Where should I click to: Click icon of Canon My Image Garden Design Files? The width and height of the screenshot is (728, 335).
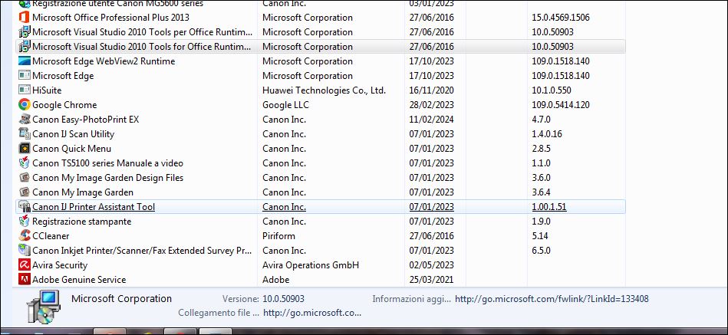click(x=24, y=178)
